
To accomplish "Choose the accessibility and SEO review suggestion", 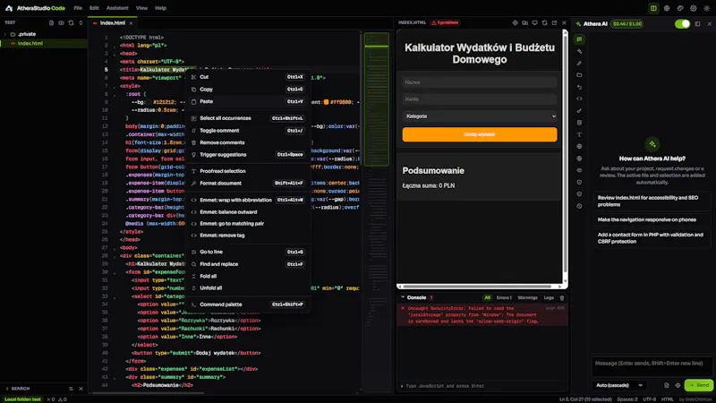I will (652, 201).
